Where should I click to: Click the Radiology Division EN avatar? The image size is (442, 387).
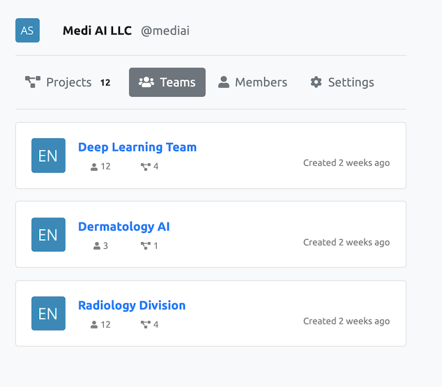(x=49, y=313)
